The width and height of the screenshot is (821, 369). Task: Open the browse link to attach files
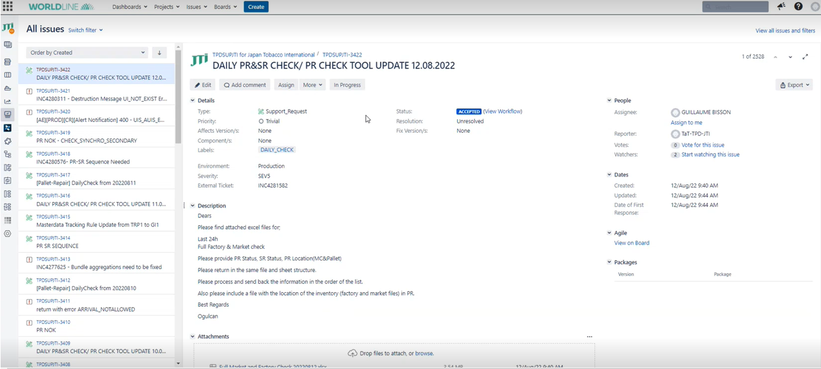point(425,353)
